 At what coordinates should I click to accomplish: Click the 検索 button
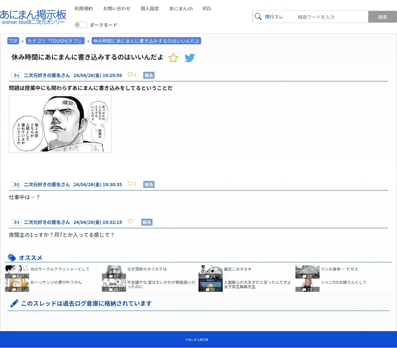click(x=382, y=17)
